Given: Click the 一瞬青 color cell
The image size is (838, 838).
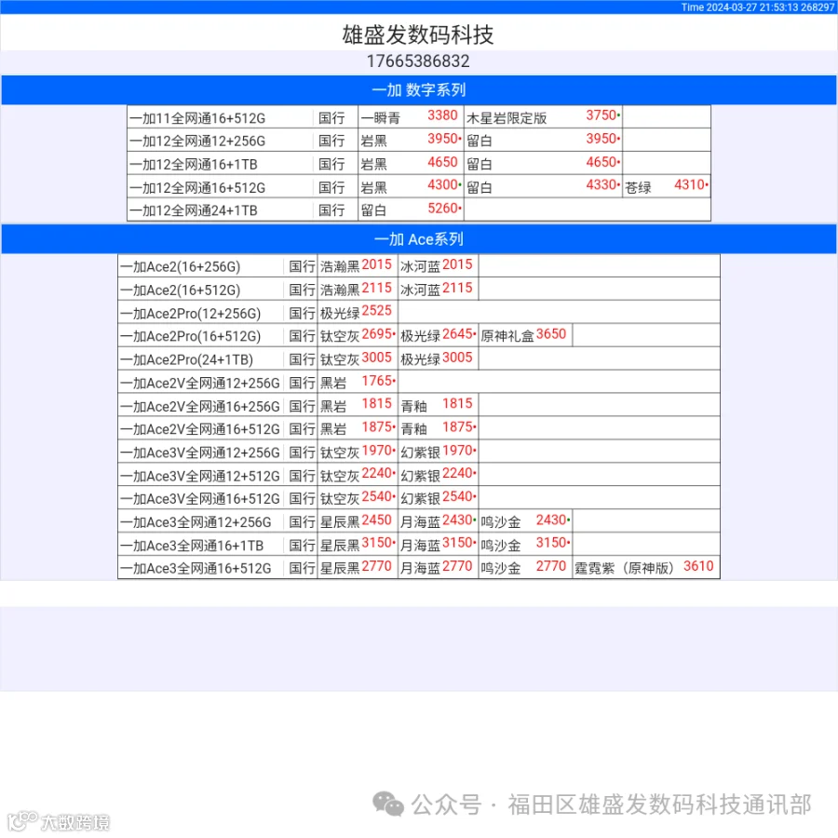Looking at the screenshot, I should point(380,118).
